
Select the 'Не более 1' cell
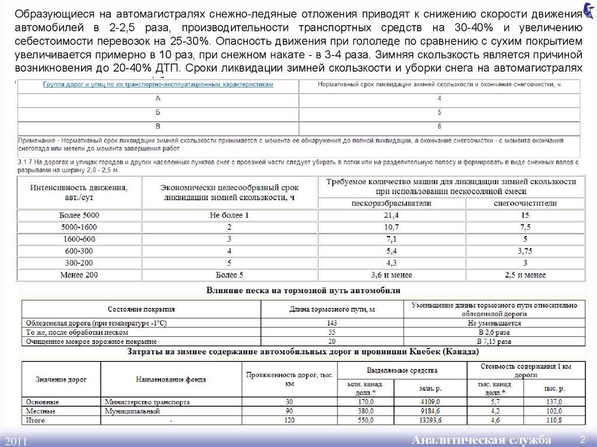pos(230,216)
